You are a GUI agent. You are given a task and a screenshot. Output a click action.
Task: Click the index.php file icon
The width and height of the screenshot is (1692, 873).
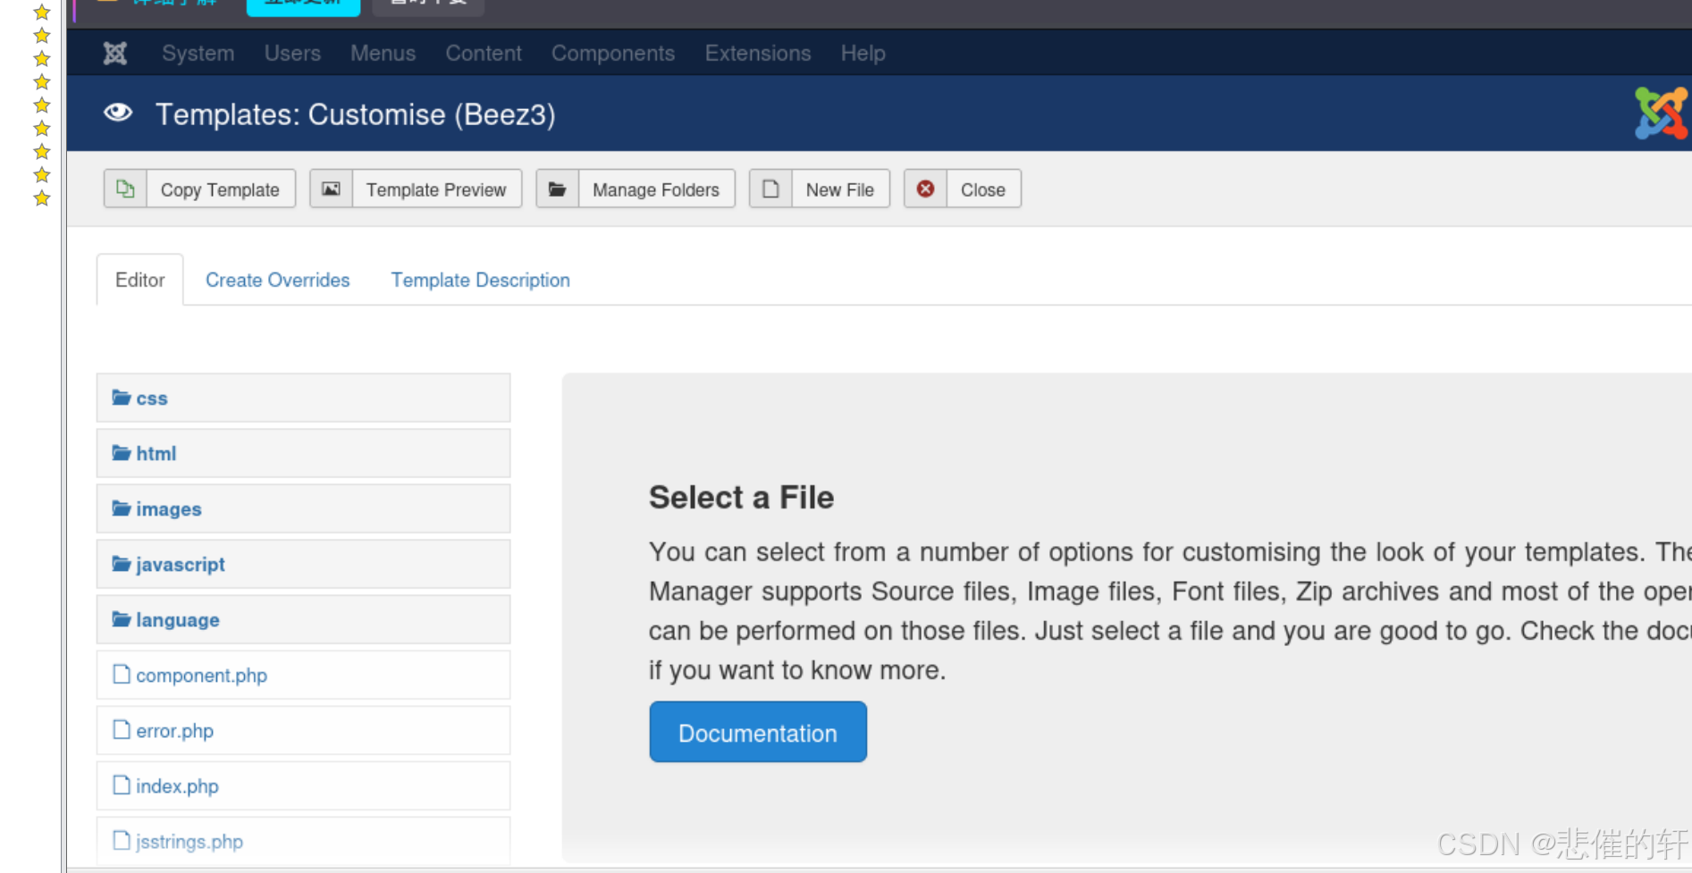(x=122, y=785)
